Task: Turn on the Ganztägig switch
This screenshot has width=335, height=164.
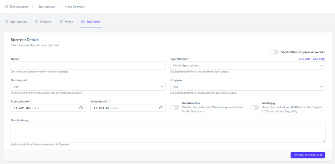Action: [255, 107]
